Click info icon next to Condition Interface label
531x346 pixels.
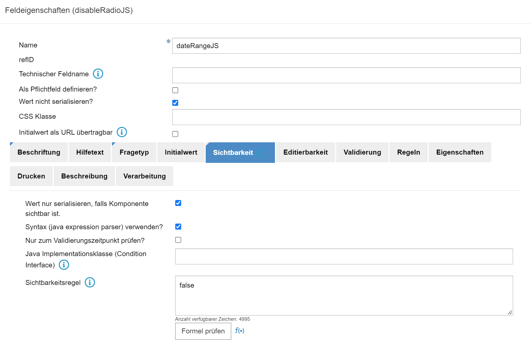point(64,265)
